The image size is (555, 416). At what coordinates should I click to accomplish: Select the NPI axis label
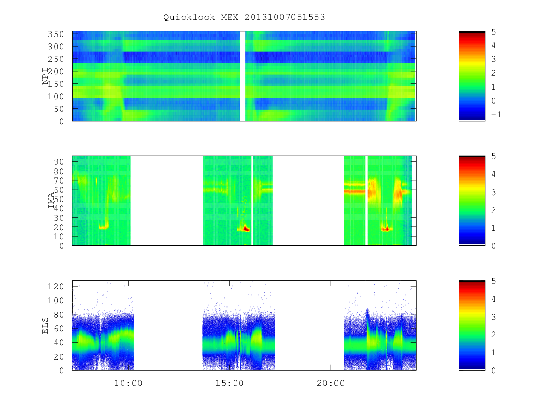coord(45,76)
